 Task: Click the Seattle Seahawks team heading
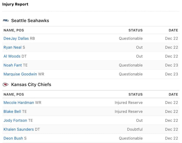[x=30, y=21]
